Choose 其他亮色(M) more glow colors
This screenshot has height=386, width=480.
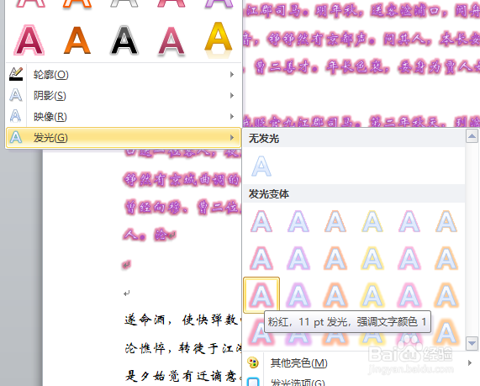pyautogui.click(x=360, y=363)
